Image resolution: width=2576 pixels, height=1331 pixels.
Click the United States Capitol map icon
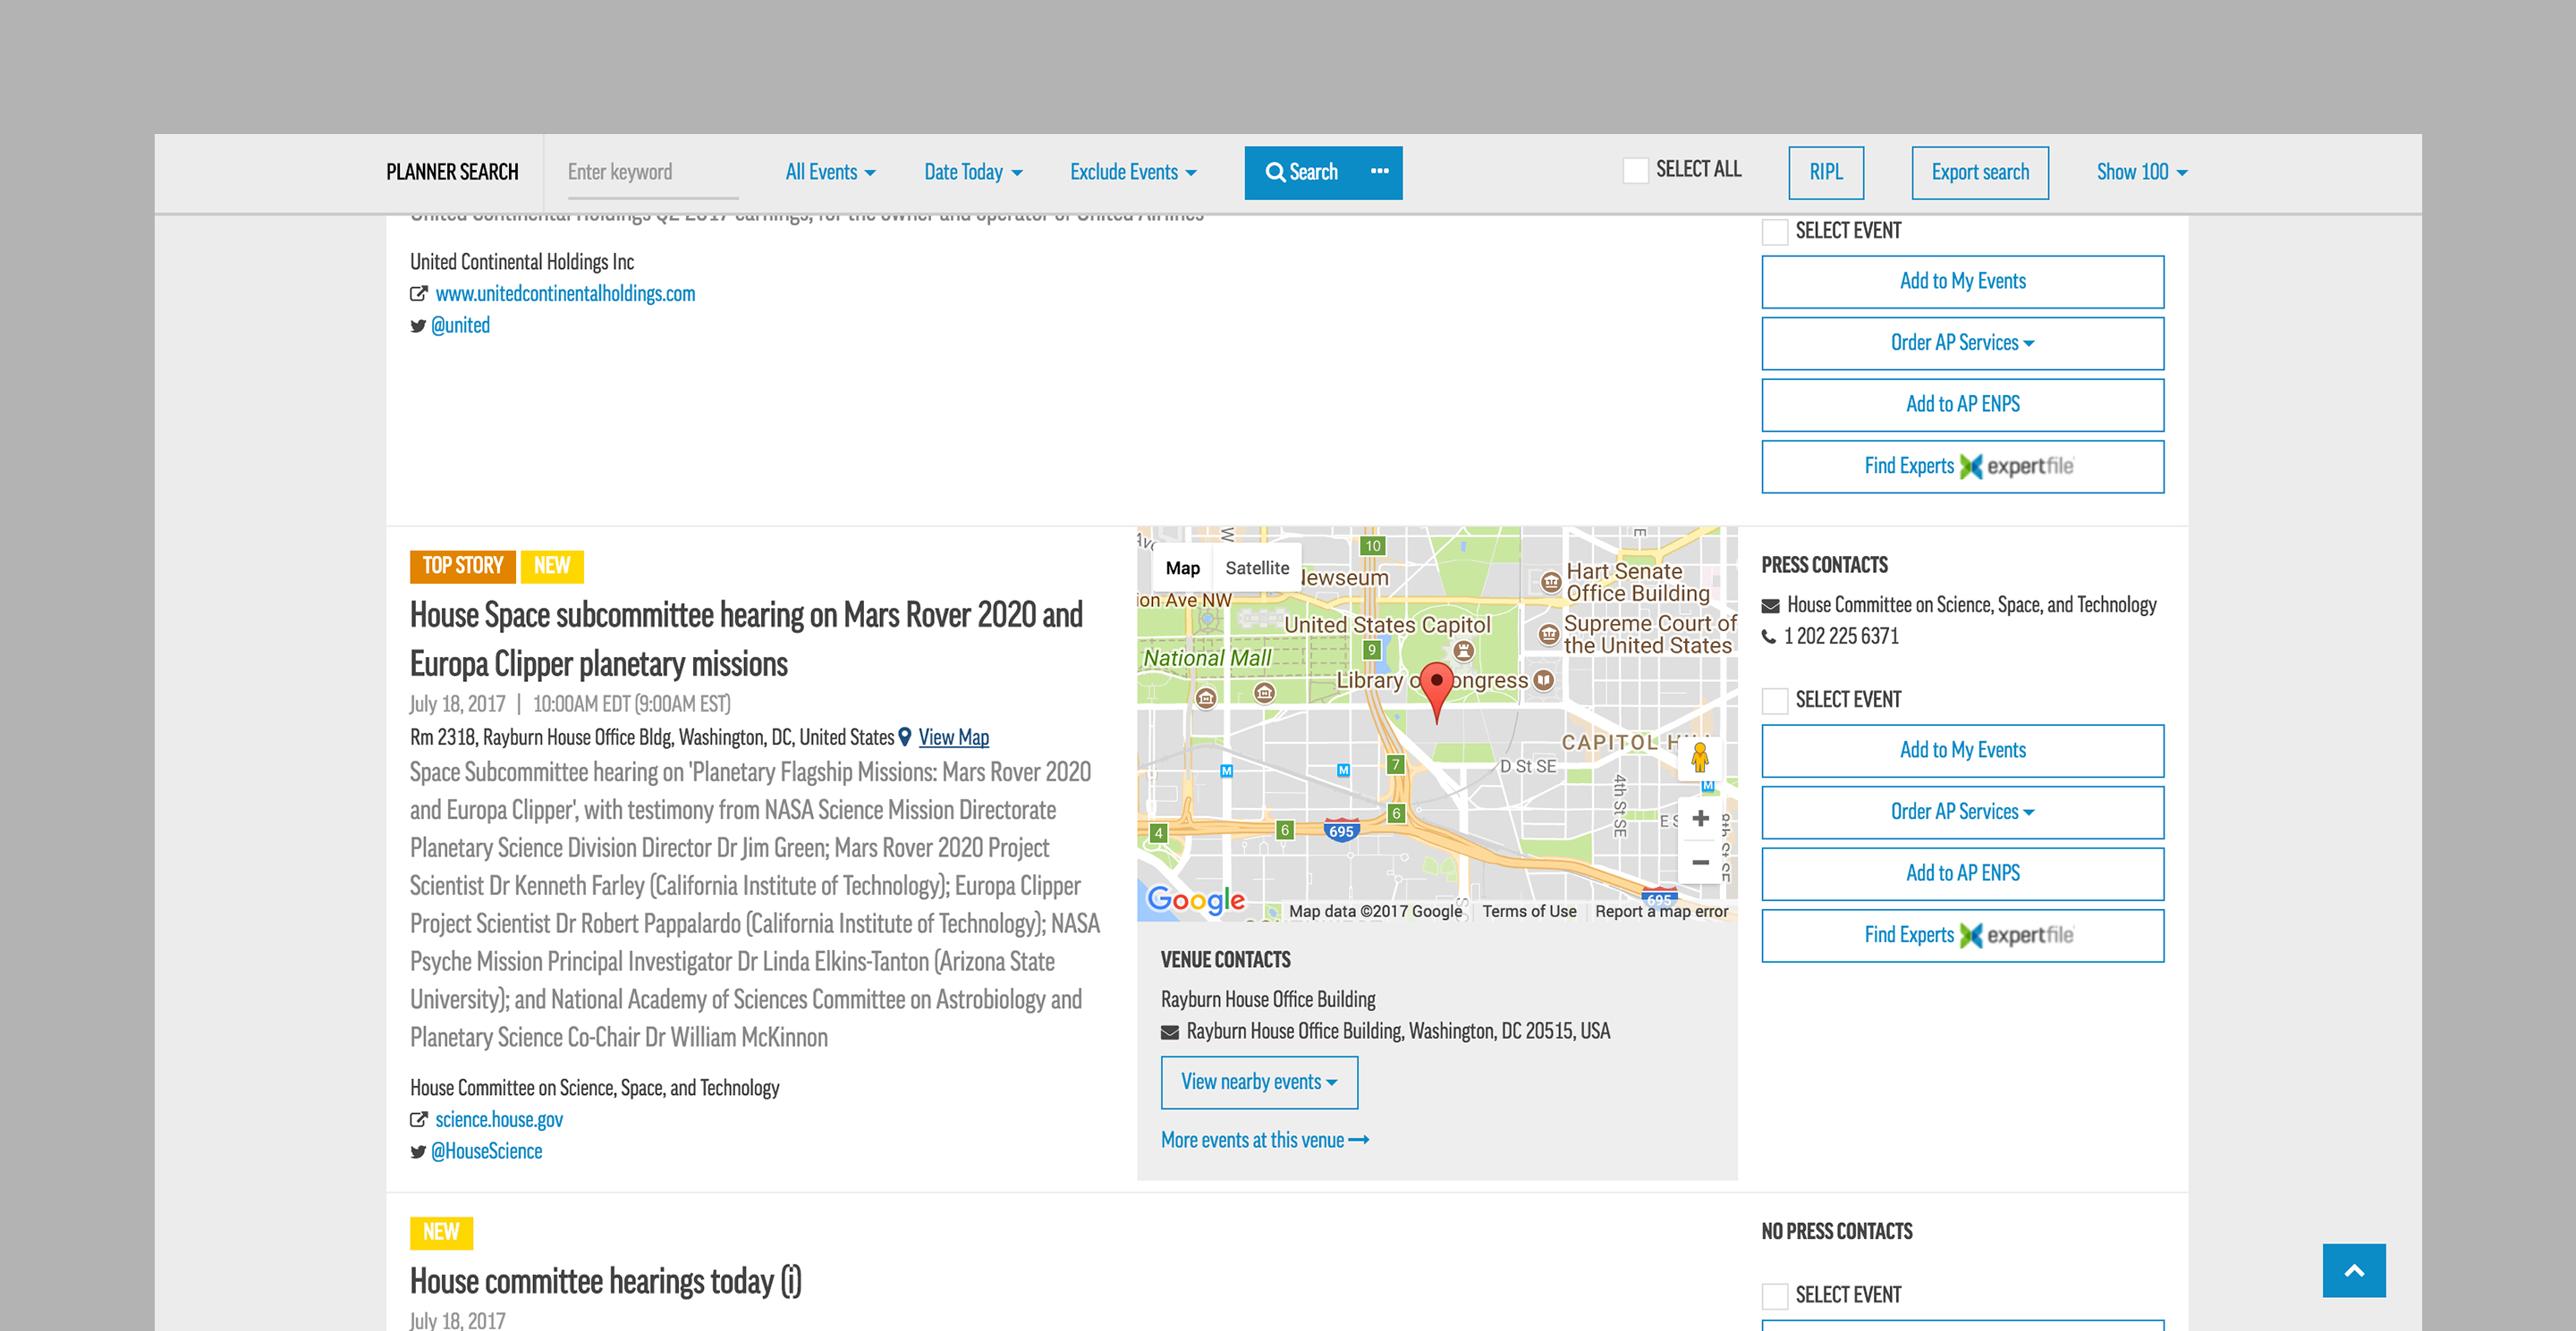click(x=1463, y=651)
